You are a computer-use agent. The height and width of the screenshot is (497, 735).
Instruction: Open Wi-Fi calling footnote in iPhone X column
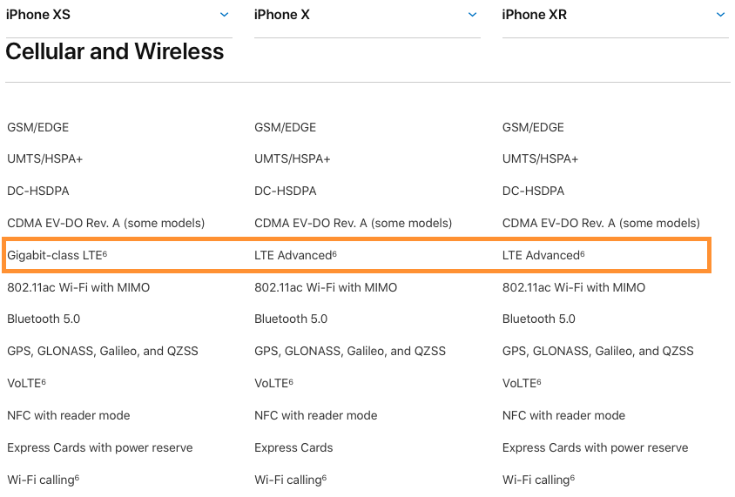(325, 477)
